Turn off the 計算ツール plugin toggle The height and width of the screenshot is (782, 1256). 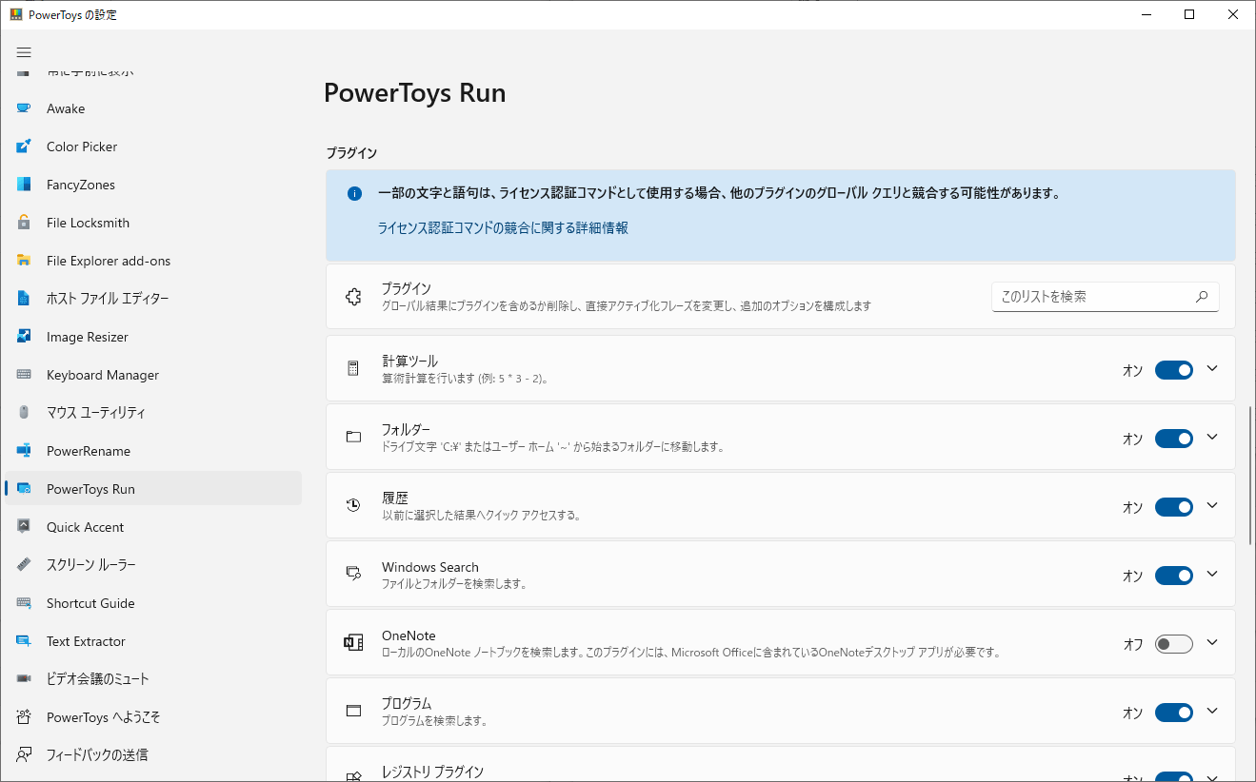1174,370
